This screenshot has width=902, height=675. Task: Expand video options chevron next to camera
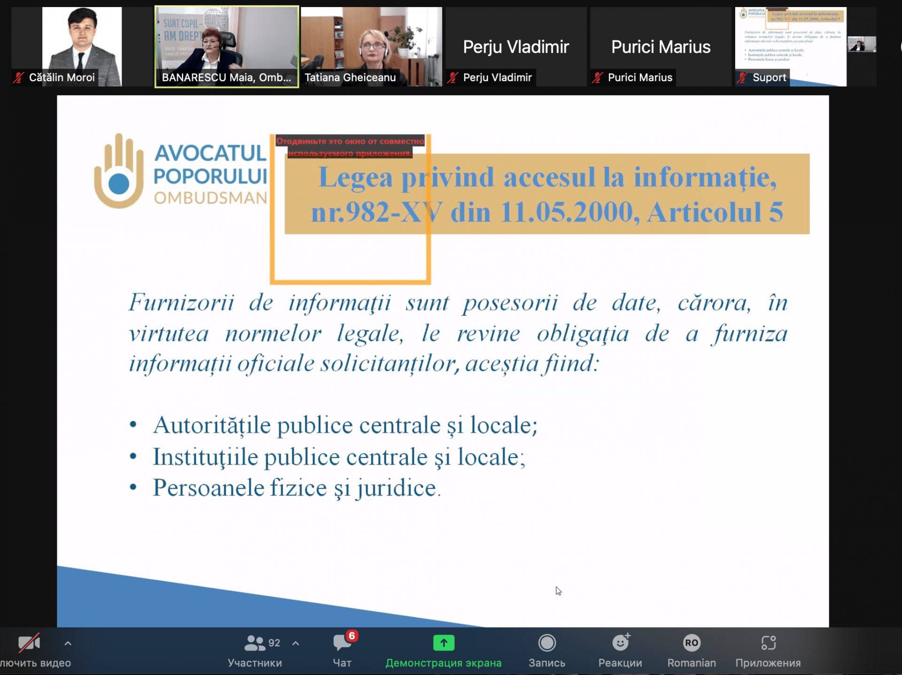pyautogui.click(x=68, y=644)
